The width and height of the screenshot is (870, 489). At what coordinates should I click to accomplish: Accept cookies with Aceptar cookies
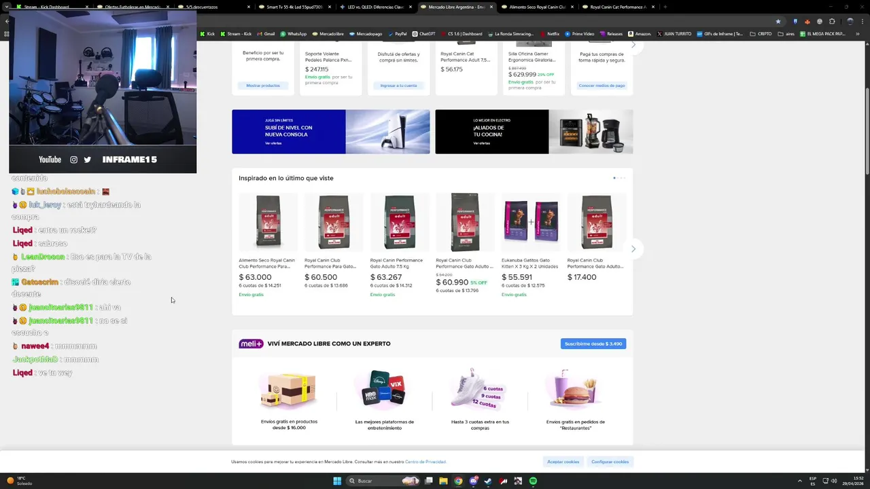[563, 462]
